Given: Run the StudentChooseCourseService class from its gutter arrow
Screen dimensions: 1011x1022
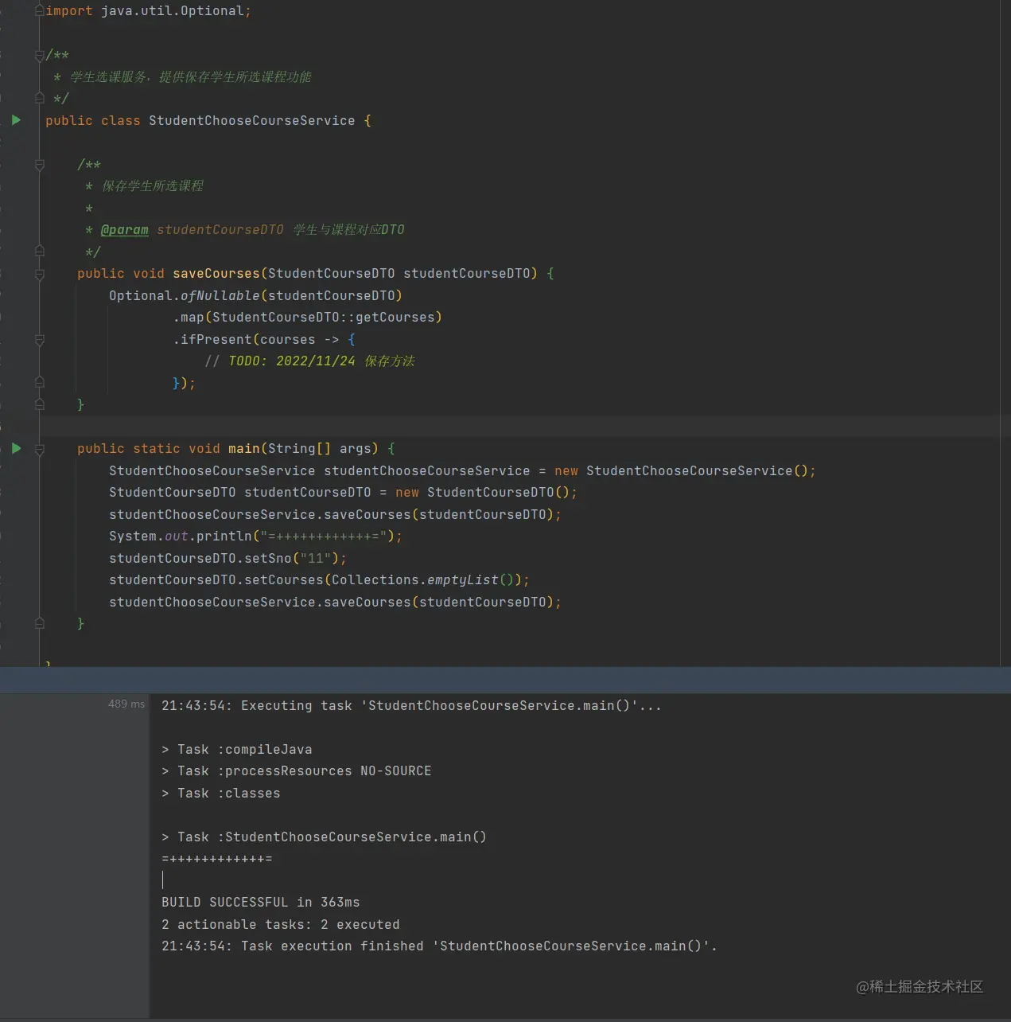Looking at the screenshot, I should pos(16,120).
